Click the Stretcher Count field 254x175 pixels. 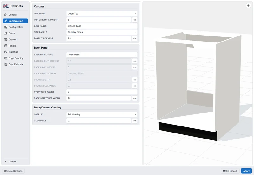click(x=102, y=92)
